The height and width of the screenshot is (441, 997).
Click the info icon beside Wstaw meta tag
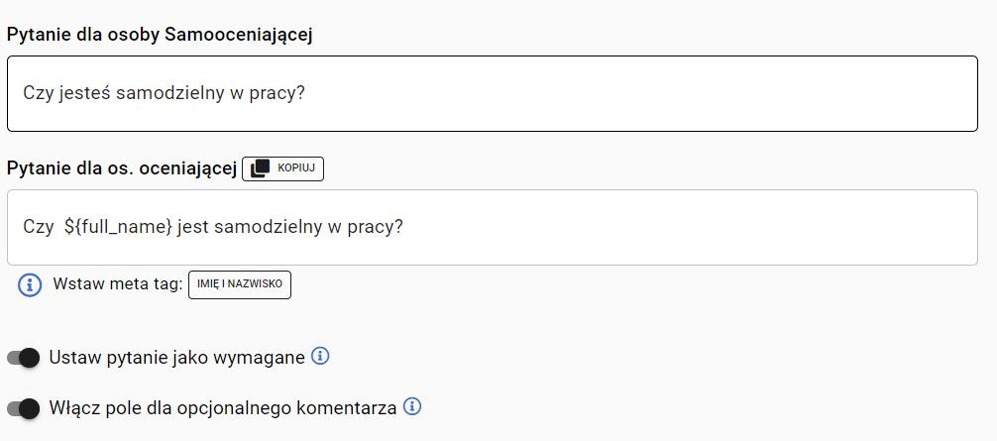click(x=30, y=284)
